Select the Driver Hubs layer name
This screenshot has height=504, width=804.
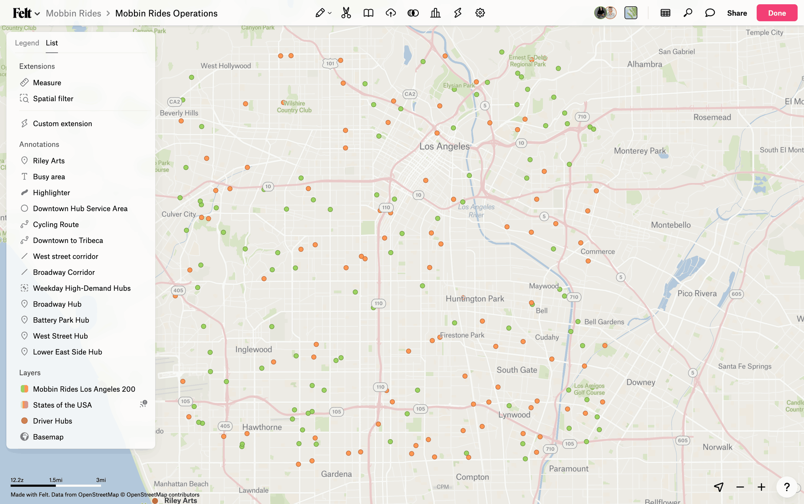click(52, 421)
